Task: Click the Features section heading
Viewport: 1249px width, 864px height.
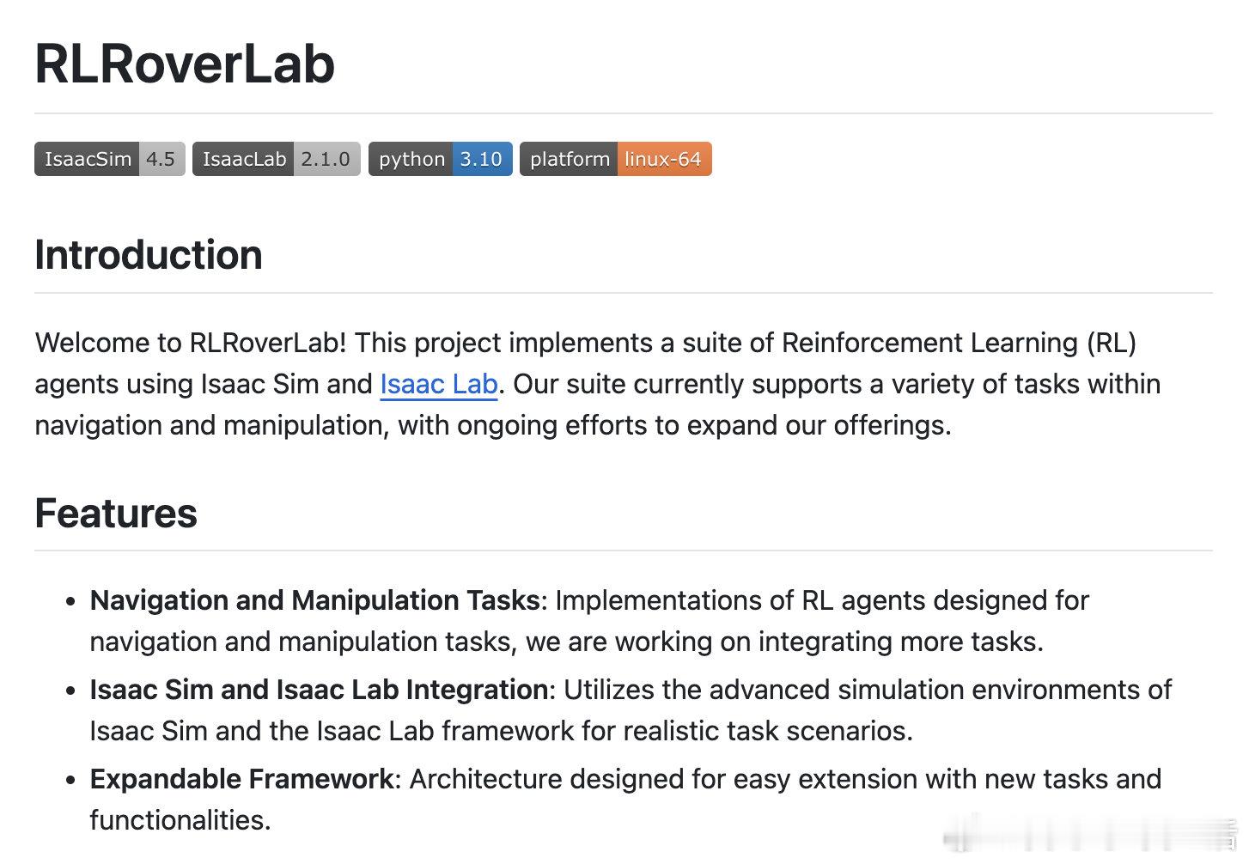Action: point(116,513)
